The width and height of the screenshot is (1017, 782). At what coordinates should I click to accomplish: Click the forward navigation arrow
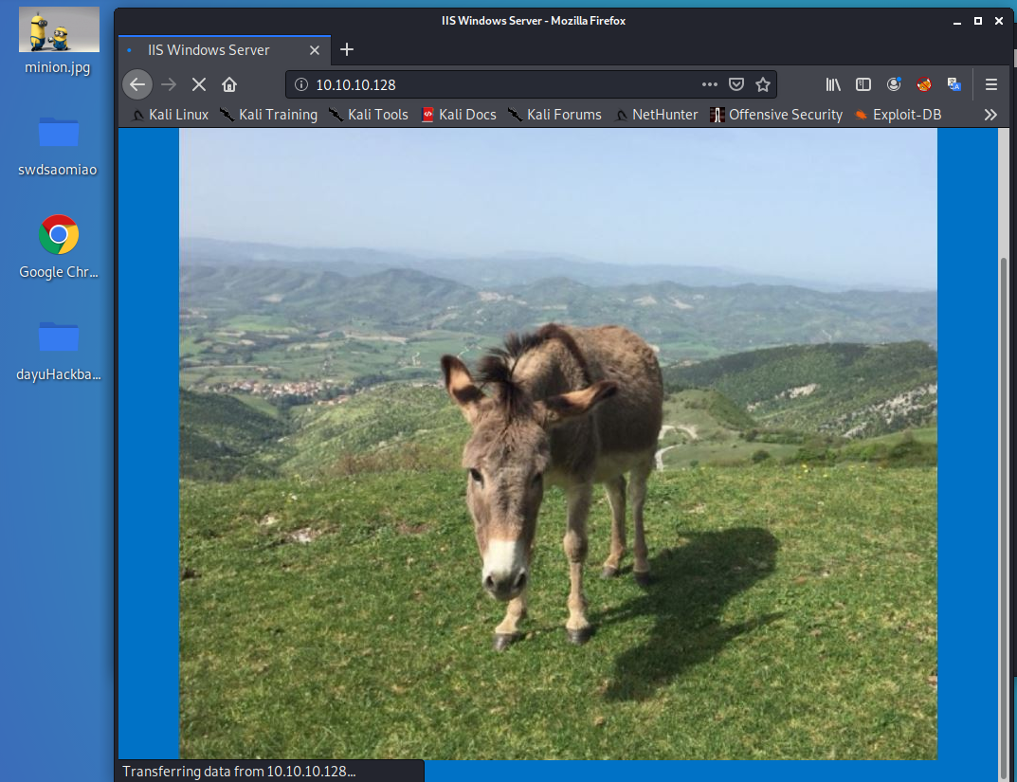click(x=169, y=84)
